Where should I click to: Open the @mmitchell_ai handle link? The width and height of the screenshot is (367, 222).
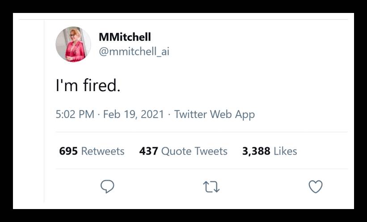click(x=134, y=52)
